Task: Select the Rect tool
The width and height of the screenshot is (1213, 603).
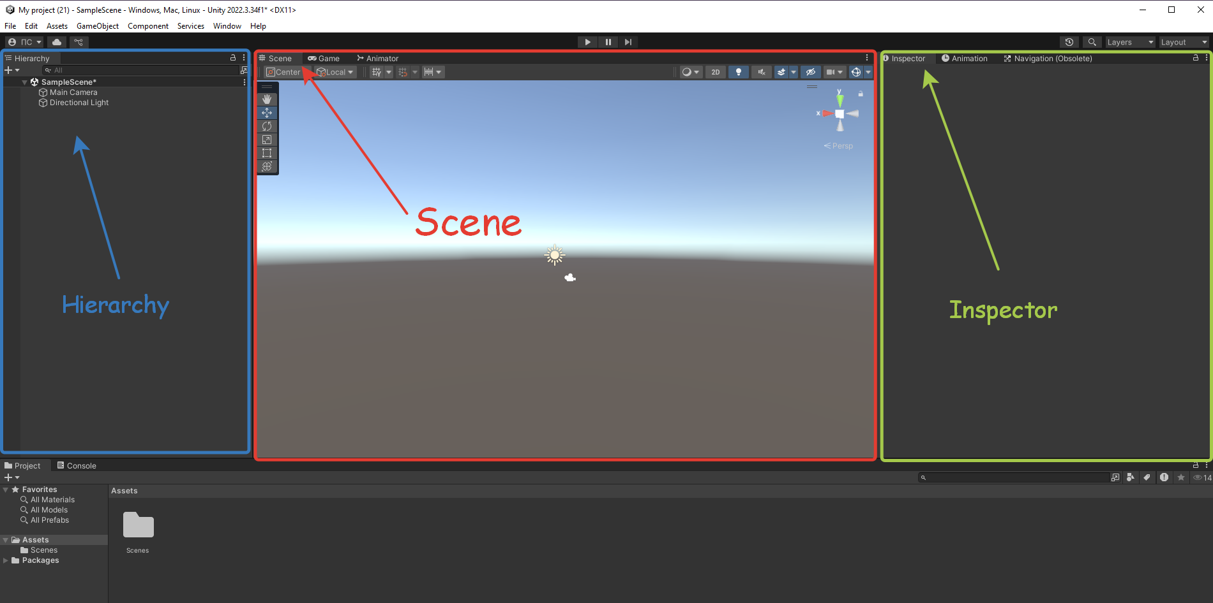Action: coord(267,153)
